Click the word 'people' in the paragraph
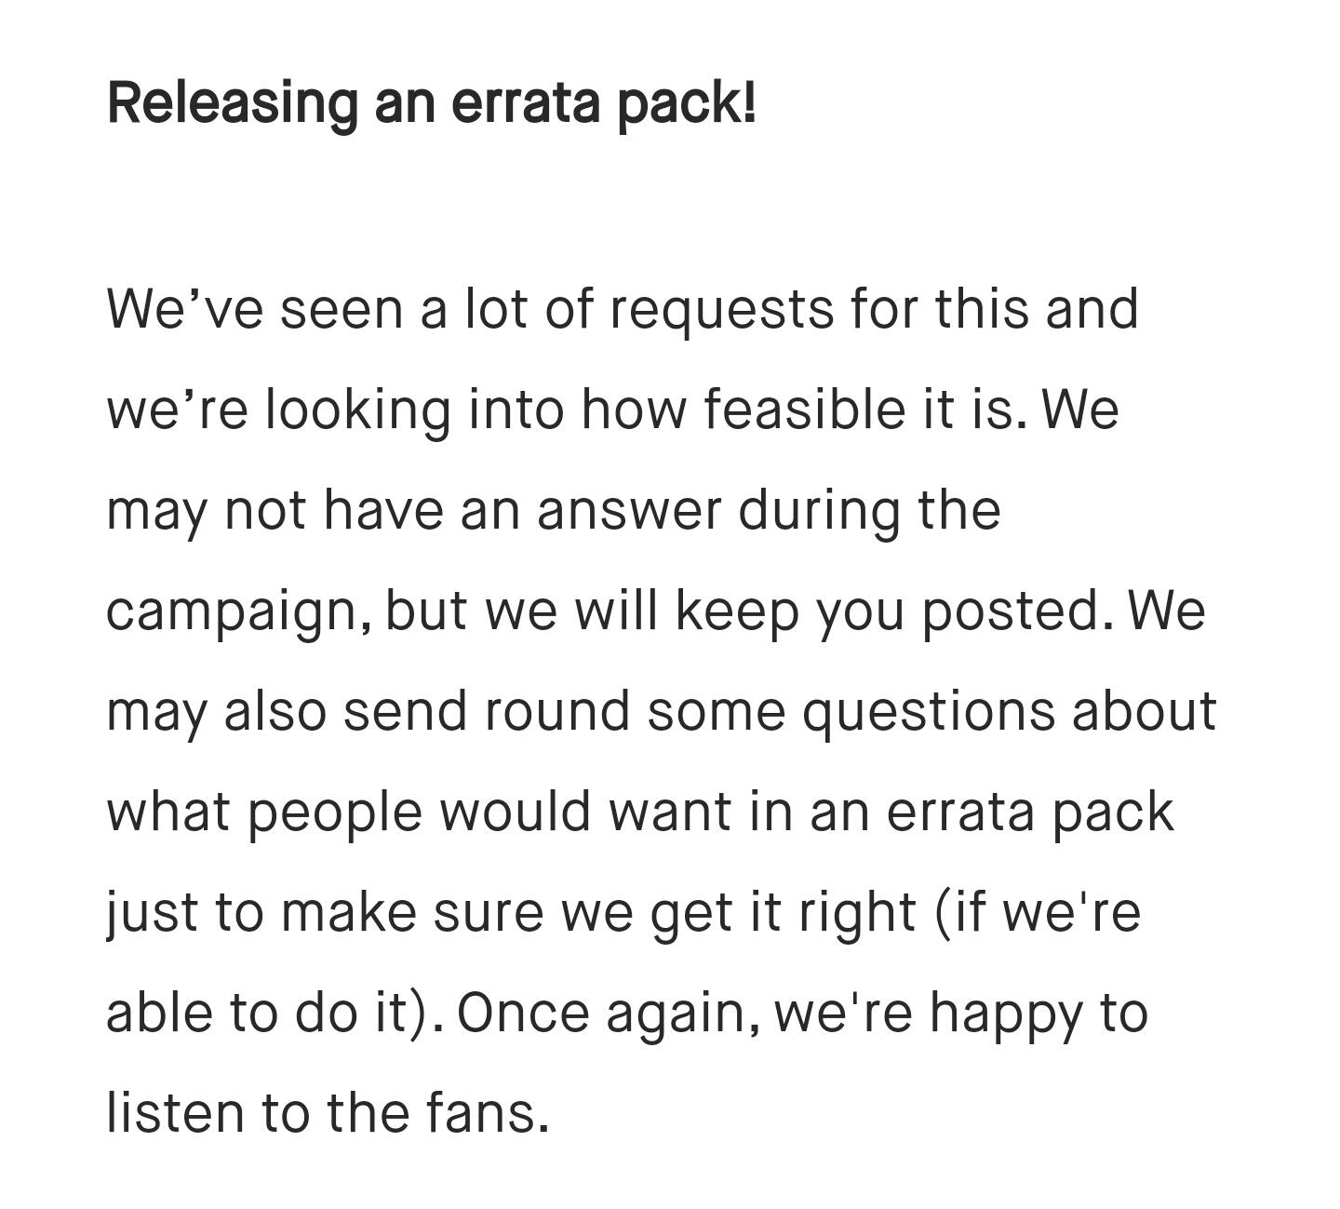Viewport: 1340px width, 1209px height. point(335,813)
